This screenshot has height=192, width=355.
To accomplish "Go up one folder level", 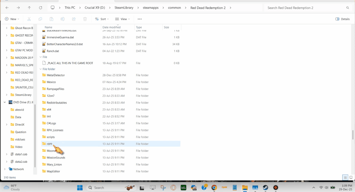I will click(29, 8).
